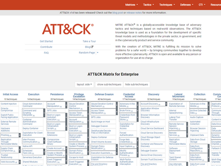Open BITS Jobs technique in Persistence
The width and height of the screenshot is (221, 166).
pos(52,111)
